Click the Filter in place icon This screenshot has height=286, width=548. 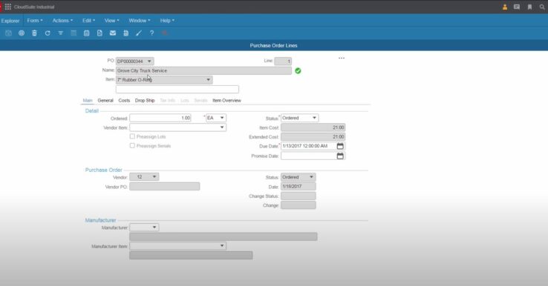(60, 33)
